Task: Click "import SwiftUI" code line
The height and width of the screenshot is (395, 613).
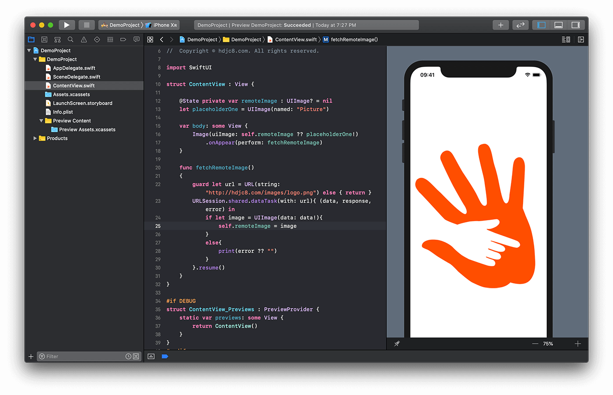Action: [x=189, y=68]
